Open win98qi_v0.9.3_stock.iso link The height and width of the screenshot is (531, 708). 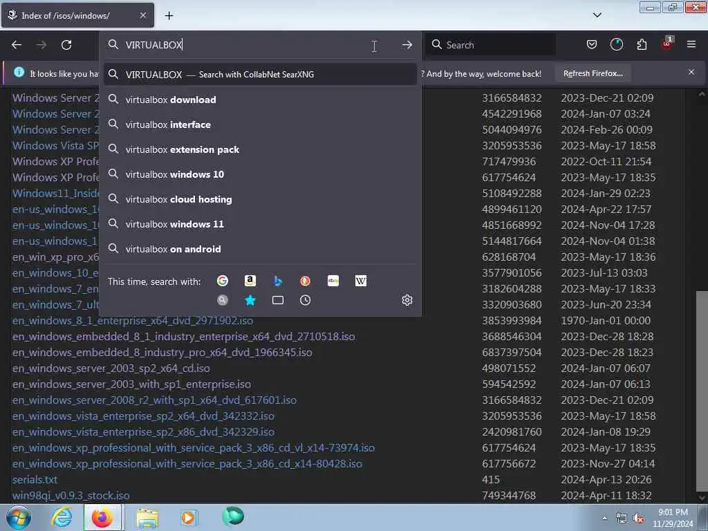(71, 495)
